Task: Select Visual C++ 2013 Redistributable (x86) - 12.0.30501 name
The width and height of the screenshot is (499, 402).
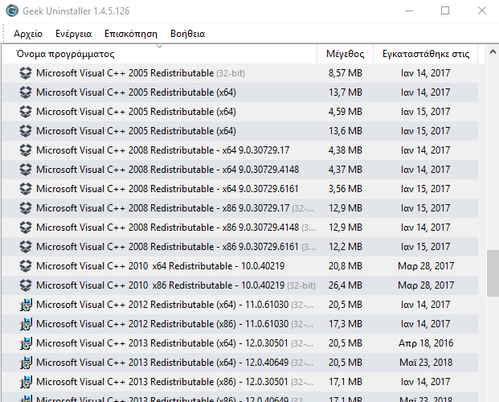Action: pos(174,382)
